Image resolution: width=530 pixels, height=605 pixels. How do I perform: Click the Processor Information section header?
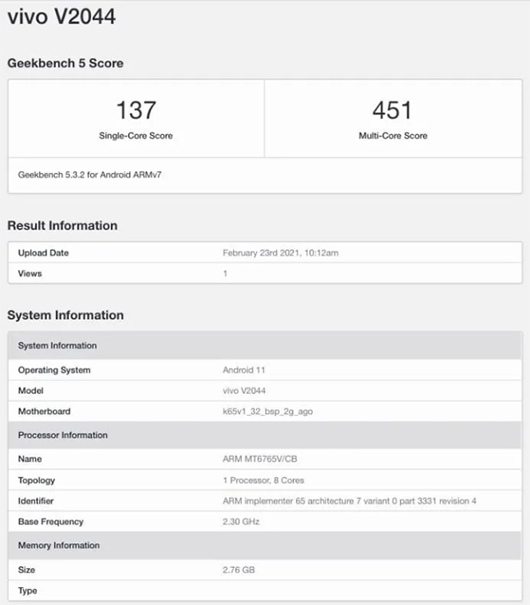click(265, 435)
